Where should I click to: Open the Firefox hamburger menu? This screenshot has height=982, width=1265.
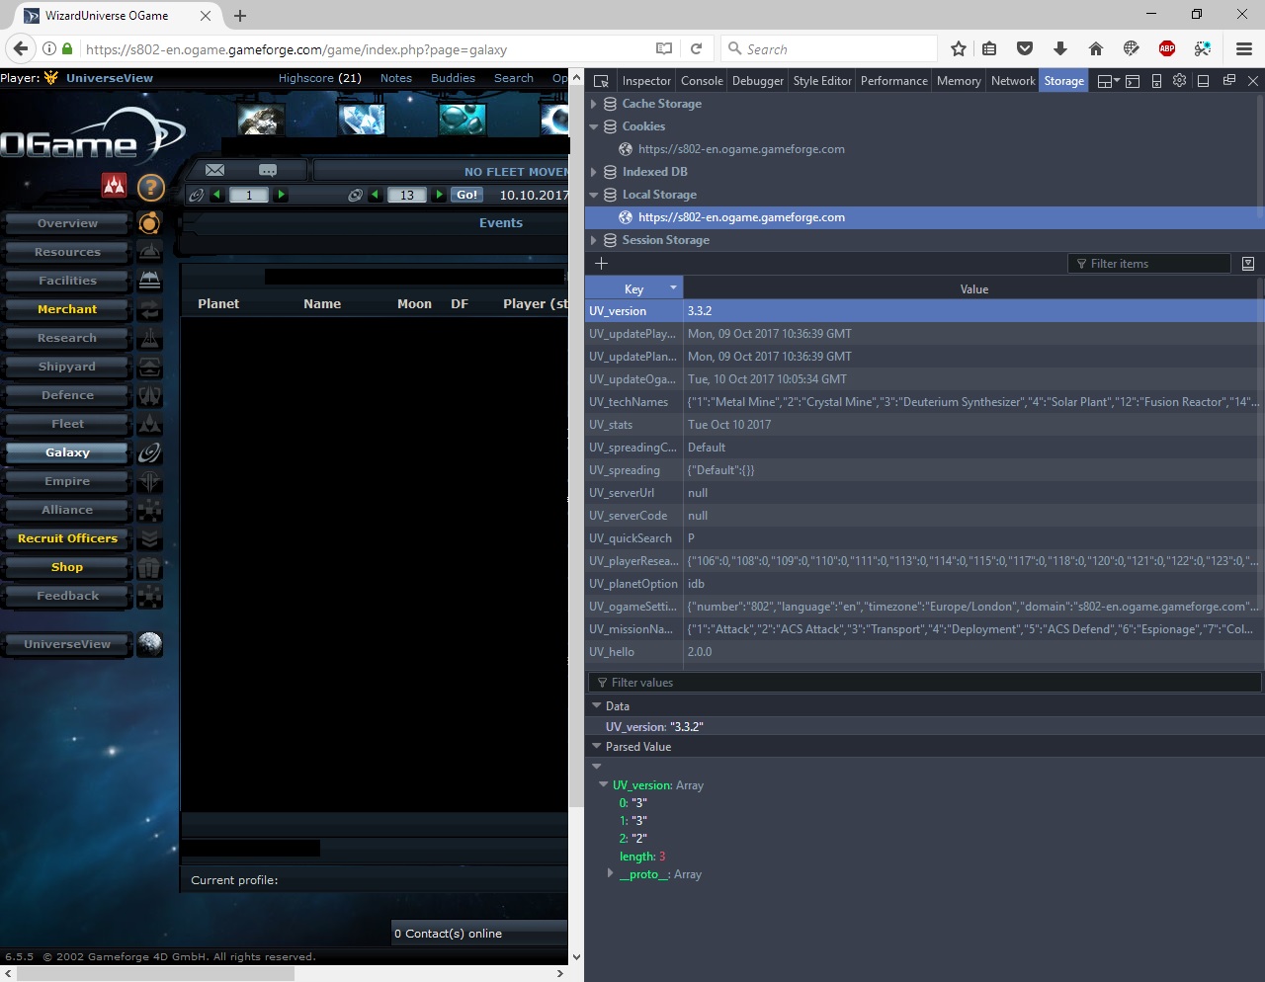[x=1244, y=48]
